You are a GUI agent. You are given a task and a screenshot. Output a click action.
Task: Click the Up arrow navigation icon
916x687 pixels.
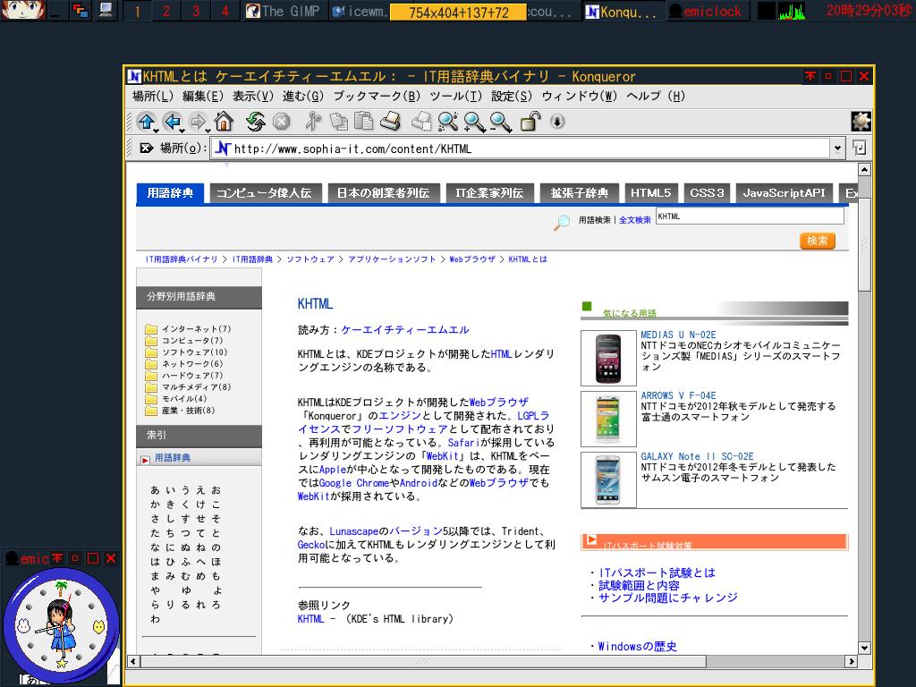pos(146,122)
